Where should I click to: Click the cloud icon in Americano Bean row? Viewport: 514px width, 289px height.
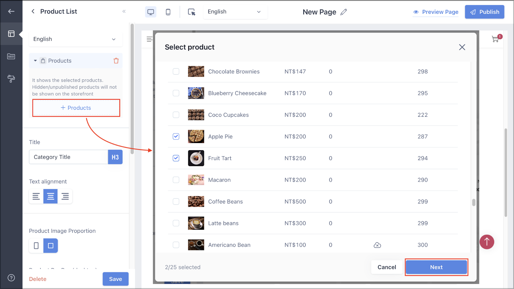coord(377,245)
